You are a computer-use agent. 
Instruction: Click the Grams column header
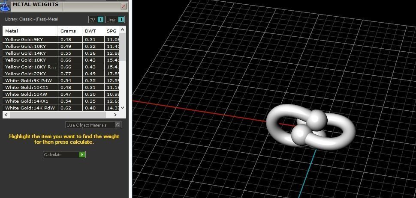[x=70, y=31]
